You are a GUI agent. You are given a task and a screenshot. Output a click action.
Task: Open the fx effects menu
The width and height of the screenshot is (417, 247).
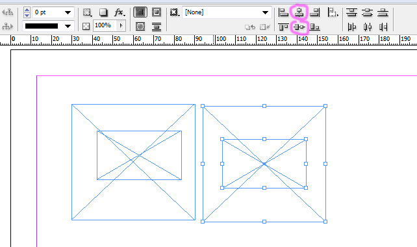119,12
